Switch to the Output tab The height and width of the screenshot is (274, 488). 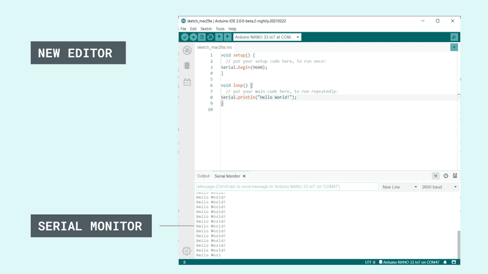point(203,176)
